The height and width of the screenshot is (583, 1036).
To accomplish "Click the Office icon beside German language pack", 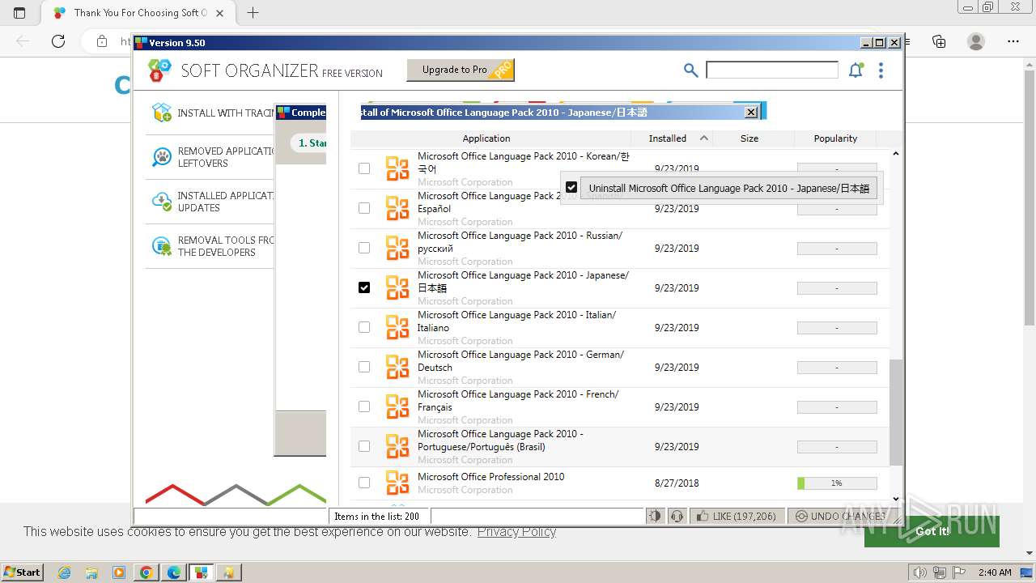I will point(397,367).
